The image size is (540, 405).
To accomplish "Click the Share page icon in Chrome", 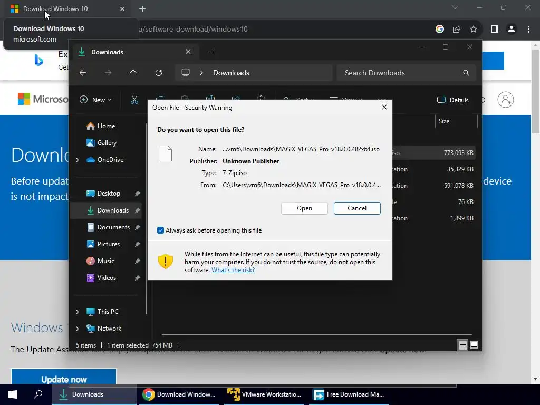I will click(457, 30).
